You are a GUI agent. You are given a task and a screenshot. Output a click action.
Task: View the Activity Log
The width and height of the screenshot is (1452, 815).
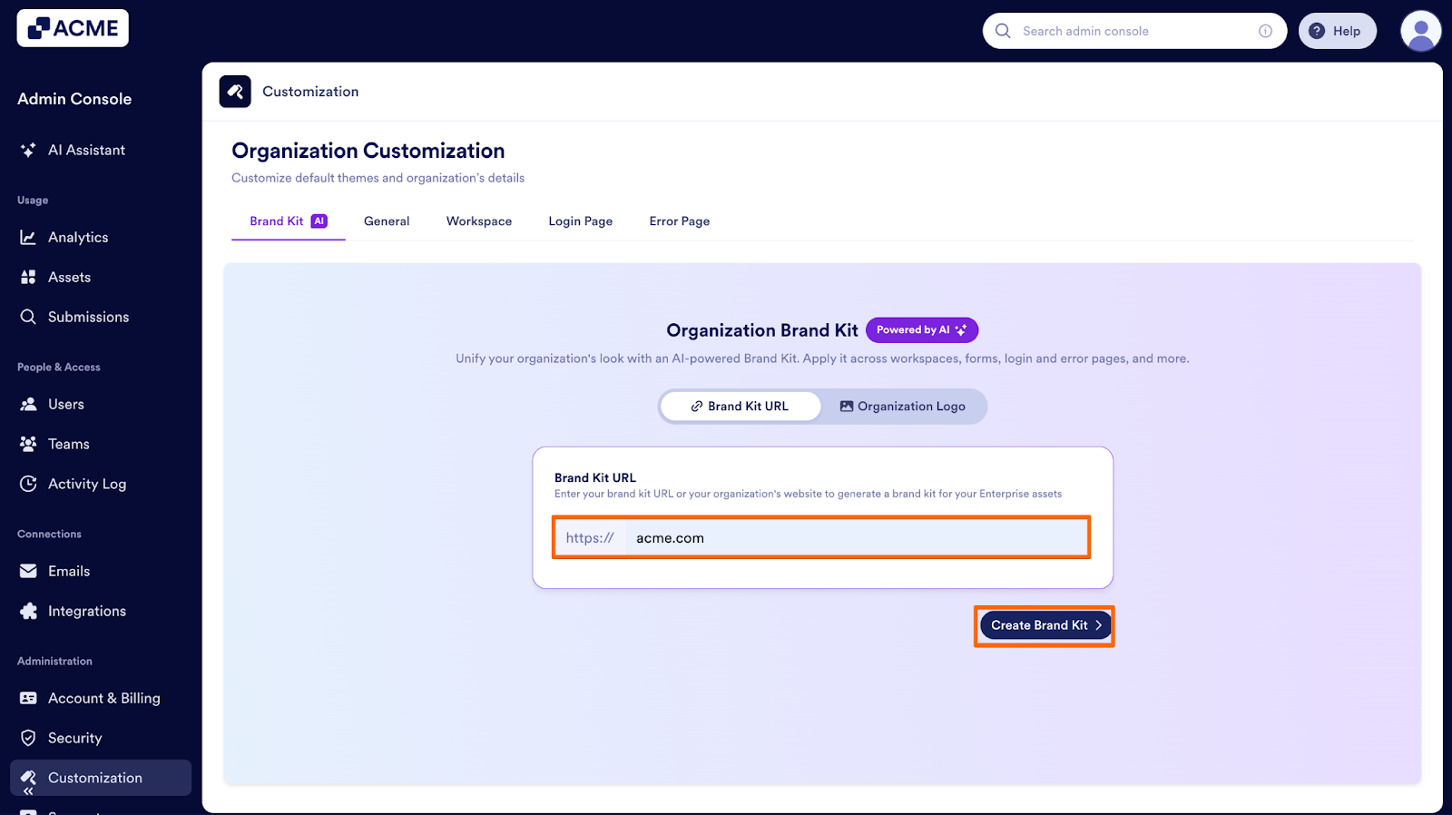[101, 484]
